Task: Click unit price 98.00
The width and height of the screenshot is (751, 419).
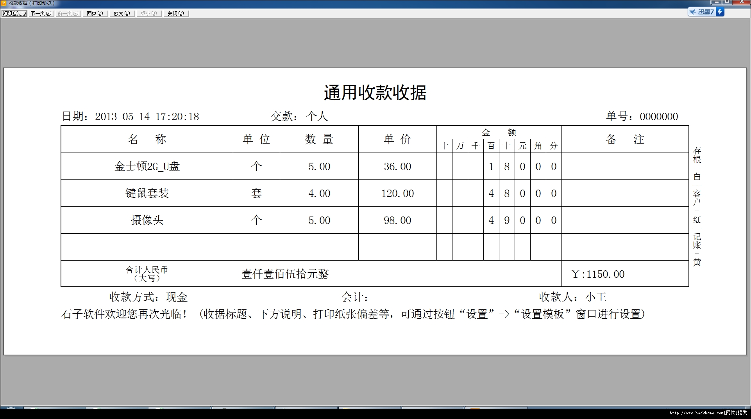Action: [x=397, y=220]
